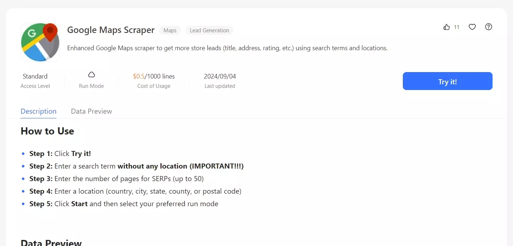Open help via the question mark icon
The width and height of the screenshot is (513, 246).
point(488,27)
